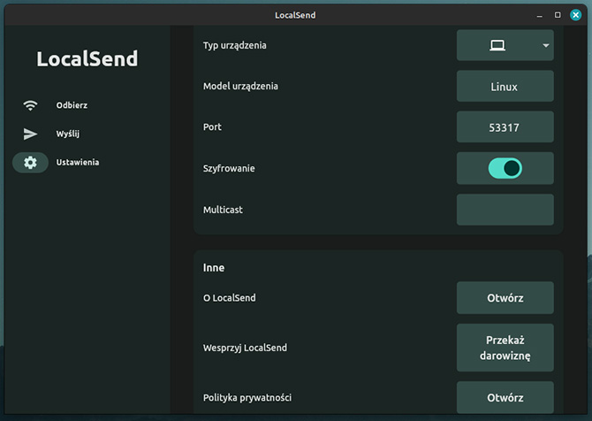The width and height of the screenshot is (592, 421).
Task: Click the O LocalSend label
Action: pos(230,298)
